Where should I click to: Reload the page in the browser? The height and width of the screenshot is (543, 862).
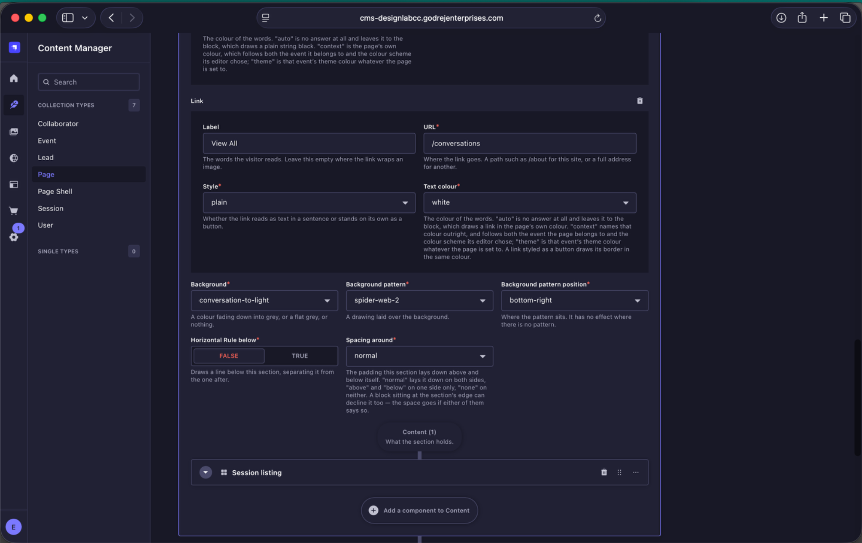597,18
